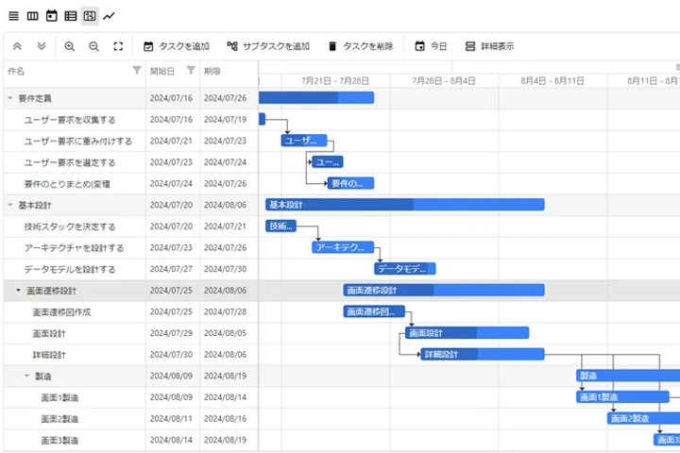Select the 画面設計 task name
Image resolution: width=680 pixels, height=453 pixels.
point(49,333)
